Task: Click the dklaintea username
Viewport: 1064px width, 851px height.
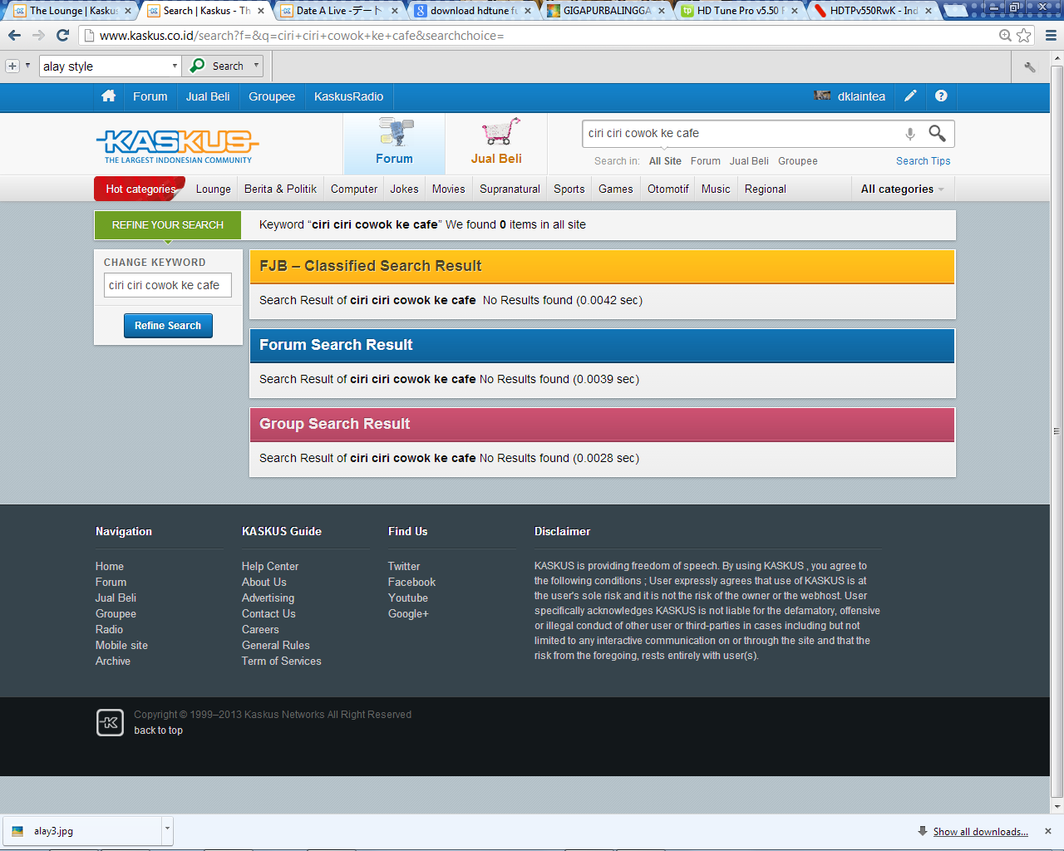Action: coord(861,96)
